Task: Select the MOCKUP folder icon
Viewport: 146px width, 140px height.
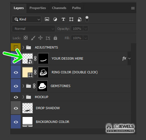Action: point(29,97)
